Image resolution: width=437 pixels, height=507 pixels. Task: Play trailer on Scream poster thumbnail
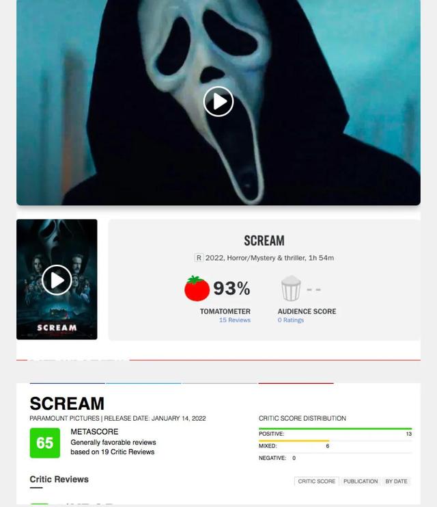click(x=57, y=280)
